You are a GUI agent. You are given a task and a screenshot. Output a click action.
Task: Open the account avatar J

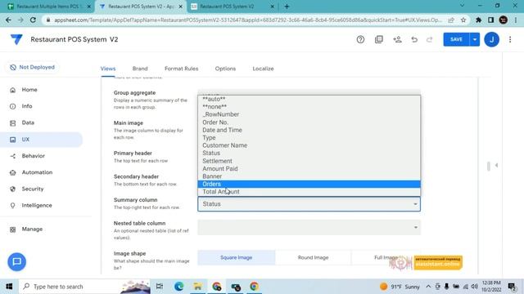point(491,40)
